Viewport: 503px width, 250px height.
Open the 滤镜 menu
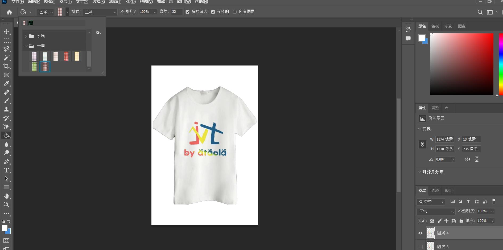tap(115, 2)
